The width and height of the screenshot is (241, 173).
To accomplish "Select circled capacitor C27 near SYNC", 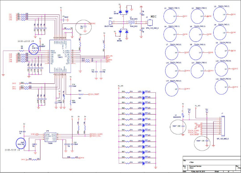I will [x=85, y=27].
